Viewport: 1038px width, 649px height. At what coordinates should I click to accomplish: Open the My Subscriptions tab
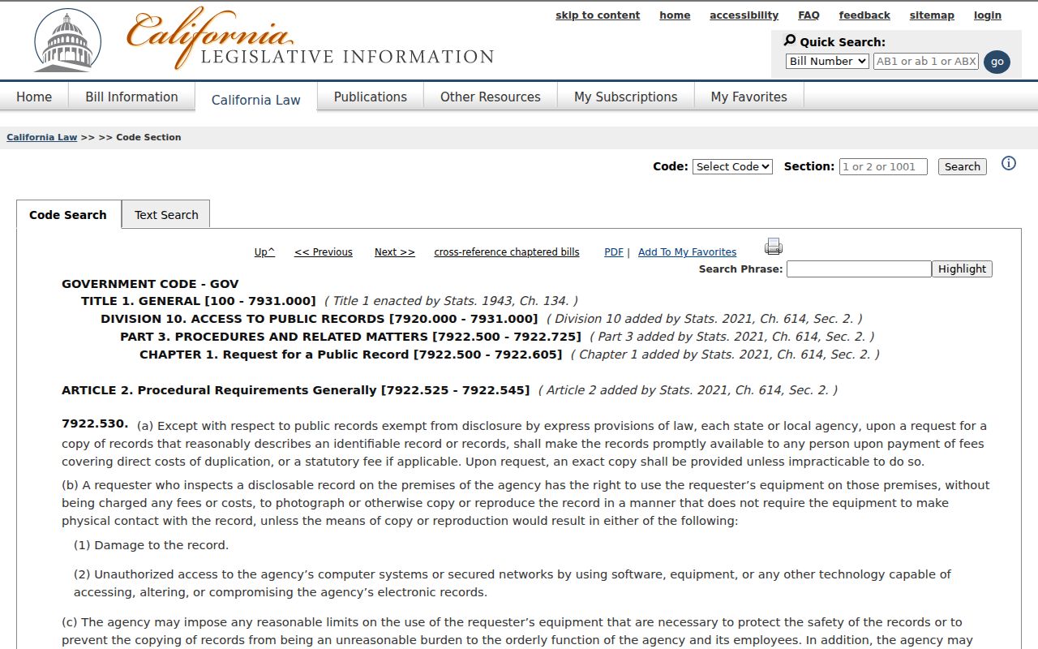626,97
